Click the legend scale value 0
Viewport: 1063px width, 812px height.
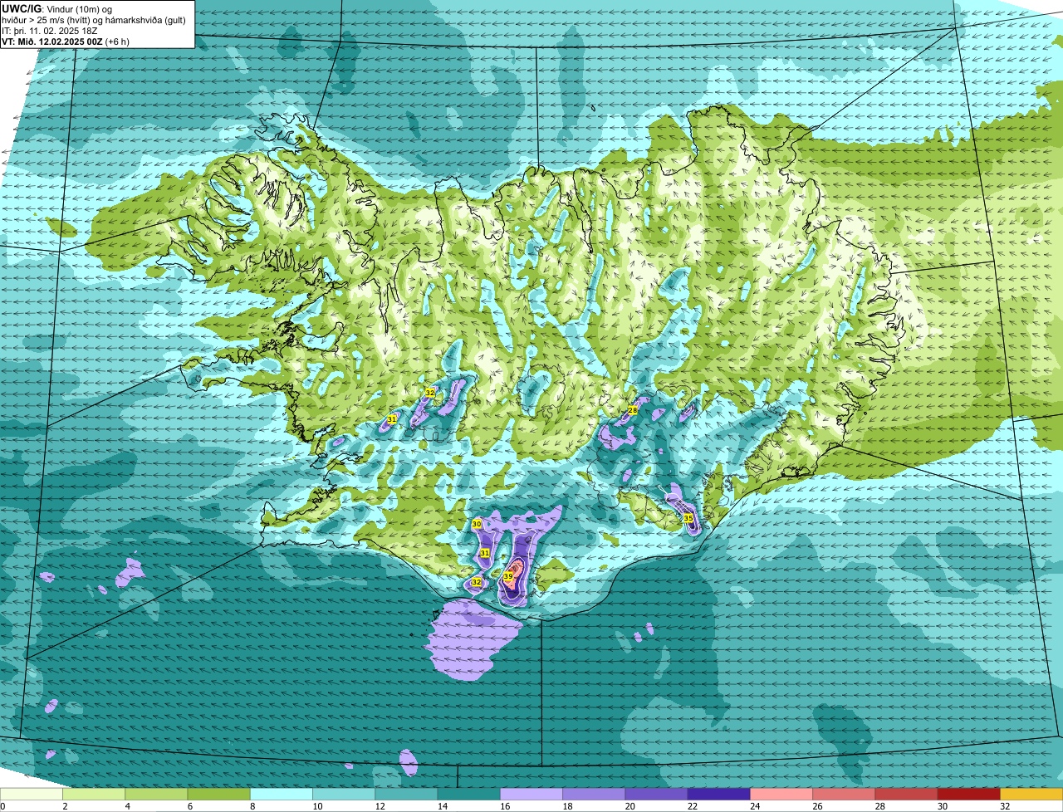pos(3,806)
